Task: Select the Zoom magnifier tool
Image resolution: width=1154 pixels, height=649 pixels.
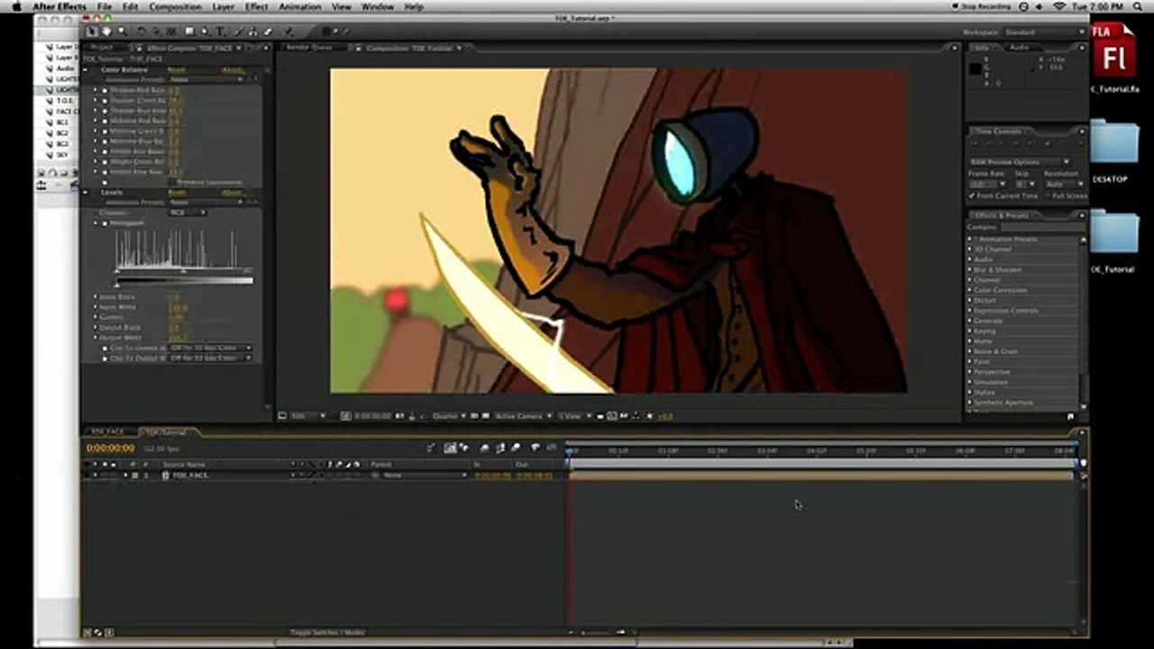Action: (123, 32)
